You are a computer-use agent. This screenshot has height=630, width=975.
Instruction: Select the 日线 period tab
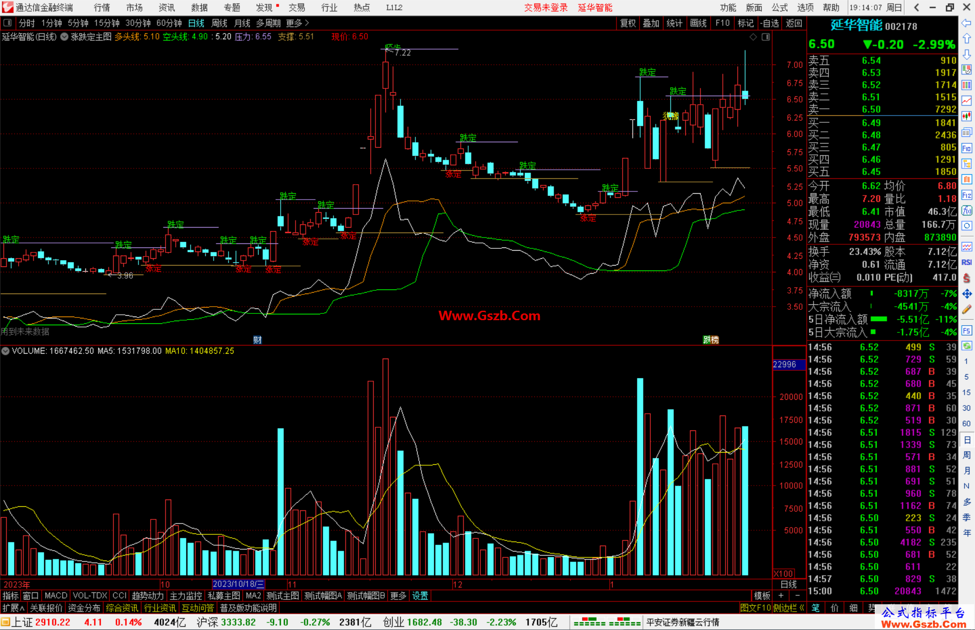(x=196, y=23)
